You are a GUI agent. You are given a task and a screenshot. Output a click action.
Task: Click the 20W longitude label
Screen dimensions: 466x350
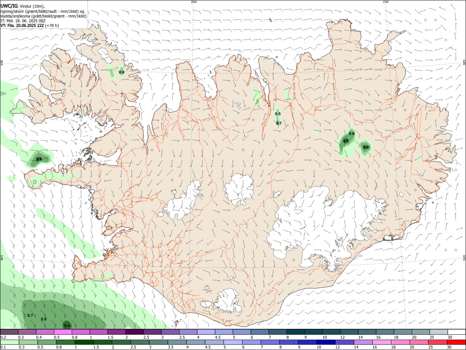pos(194,2)
